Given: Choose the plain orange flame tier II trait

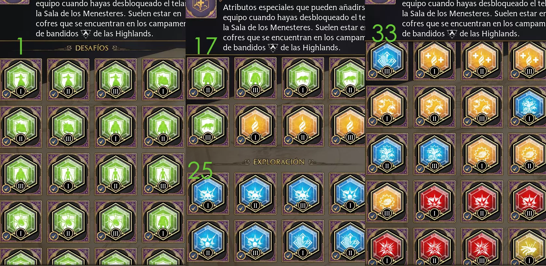Looking at the screenshot, I should [303, 126].
